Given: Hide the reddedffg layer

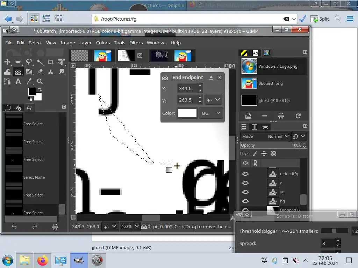Looking at the screenshot, I should point(245,174).
